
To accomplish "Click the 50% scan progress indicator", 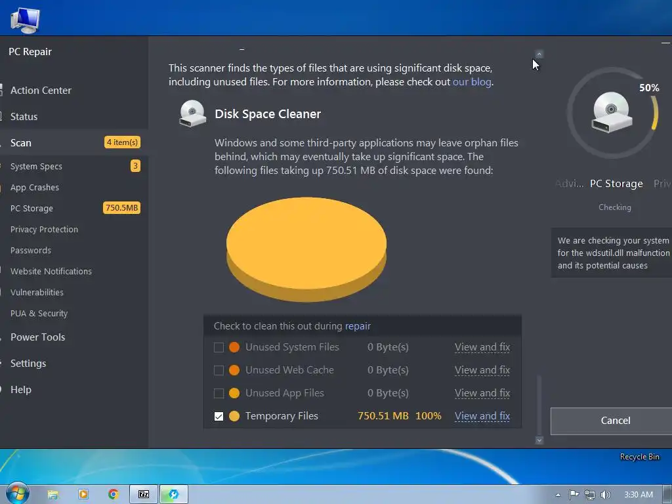I will (649, 88).
